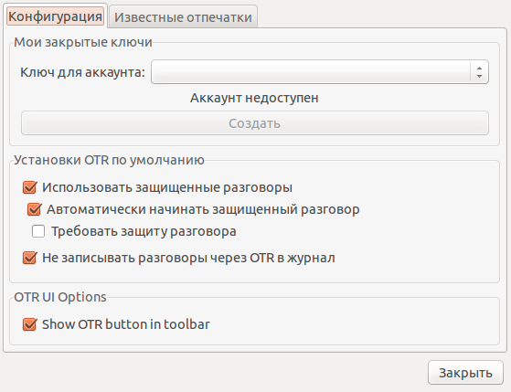Open the Известные отпечатки tab
This screenshot has height=392, width=511.
(183, 17)
